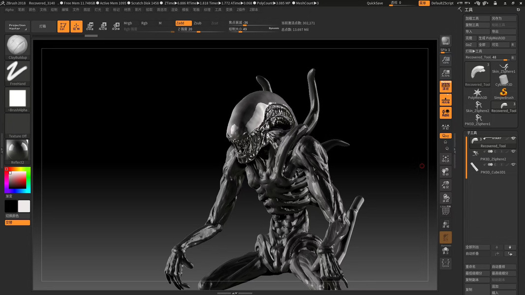Click the BPR render icon

point(446,40)
